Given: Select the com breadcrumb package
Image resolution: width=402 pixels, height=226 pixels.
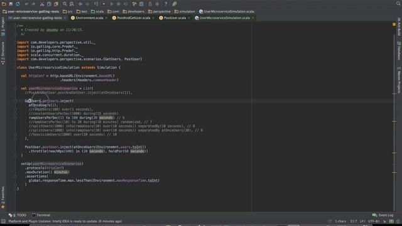Looking at the screenshot, I should pyautogui.click(x=113, y=11).
